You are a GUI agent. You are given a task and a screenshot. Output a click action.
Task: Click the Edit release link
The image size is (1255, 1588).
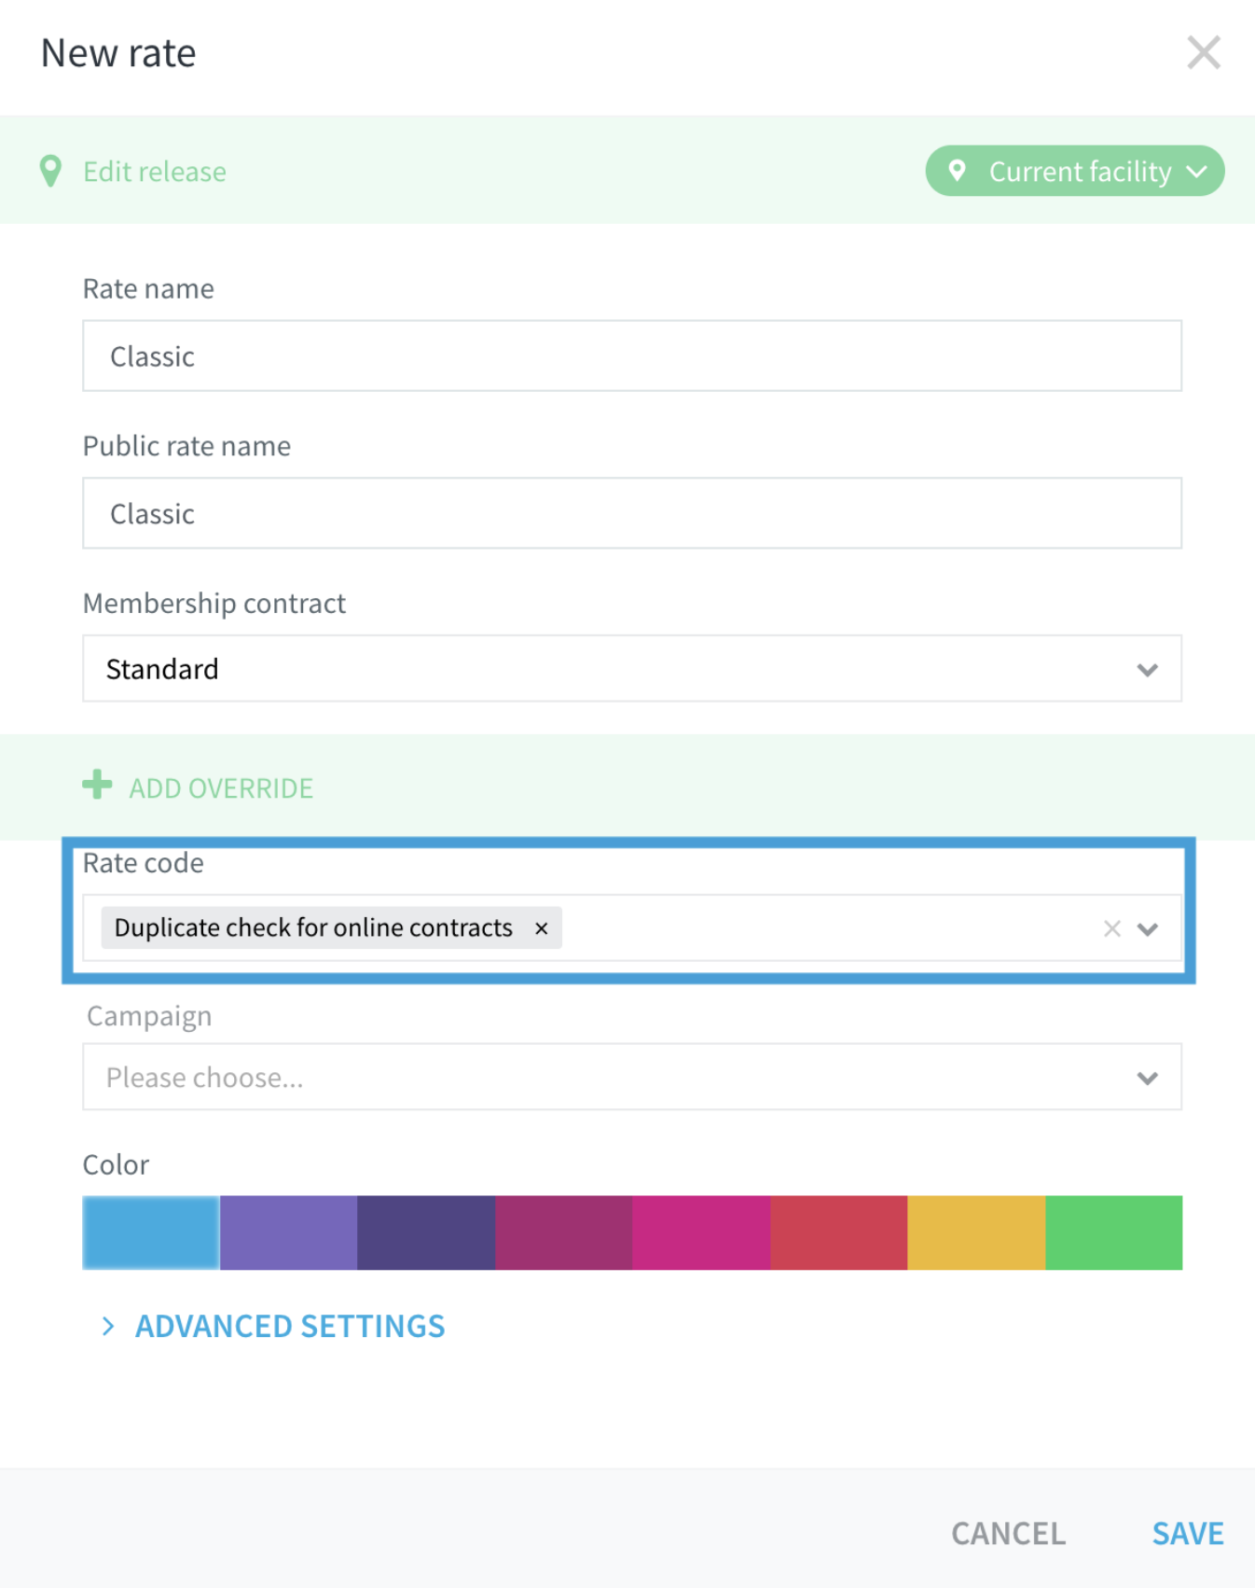pyautogui.click(x=155, y=172)
